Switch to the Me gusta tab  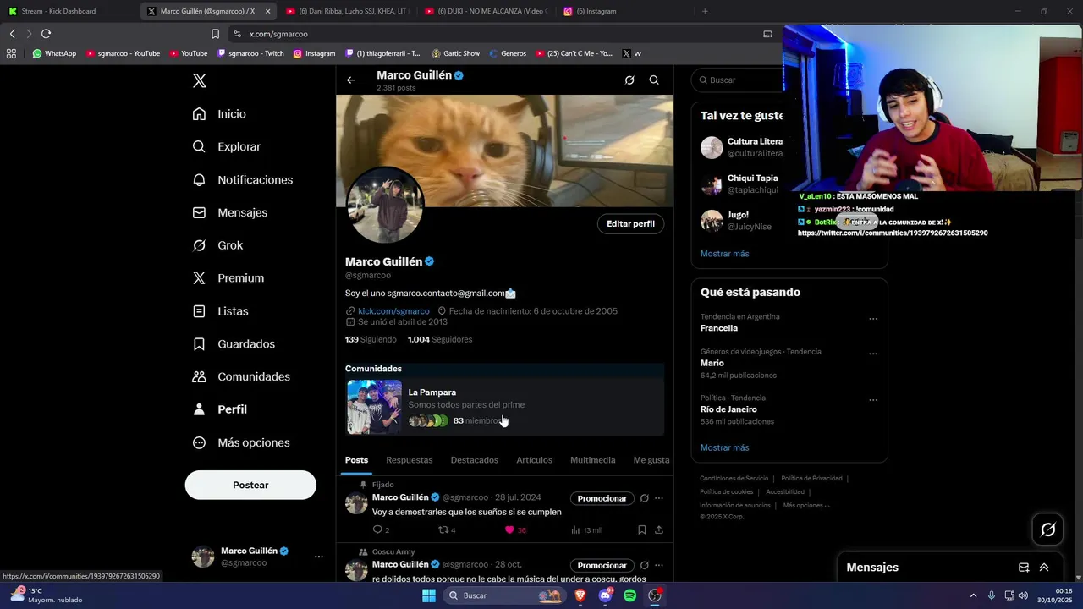coord(651,460)
